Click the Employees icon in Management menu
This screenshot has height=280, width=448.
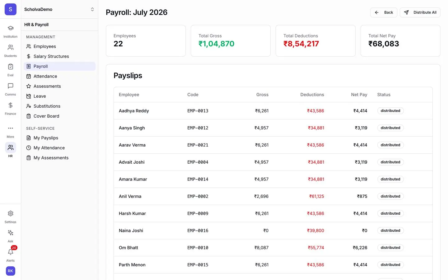pyautogui.click(x=29, y=46)
